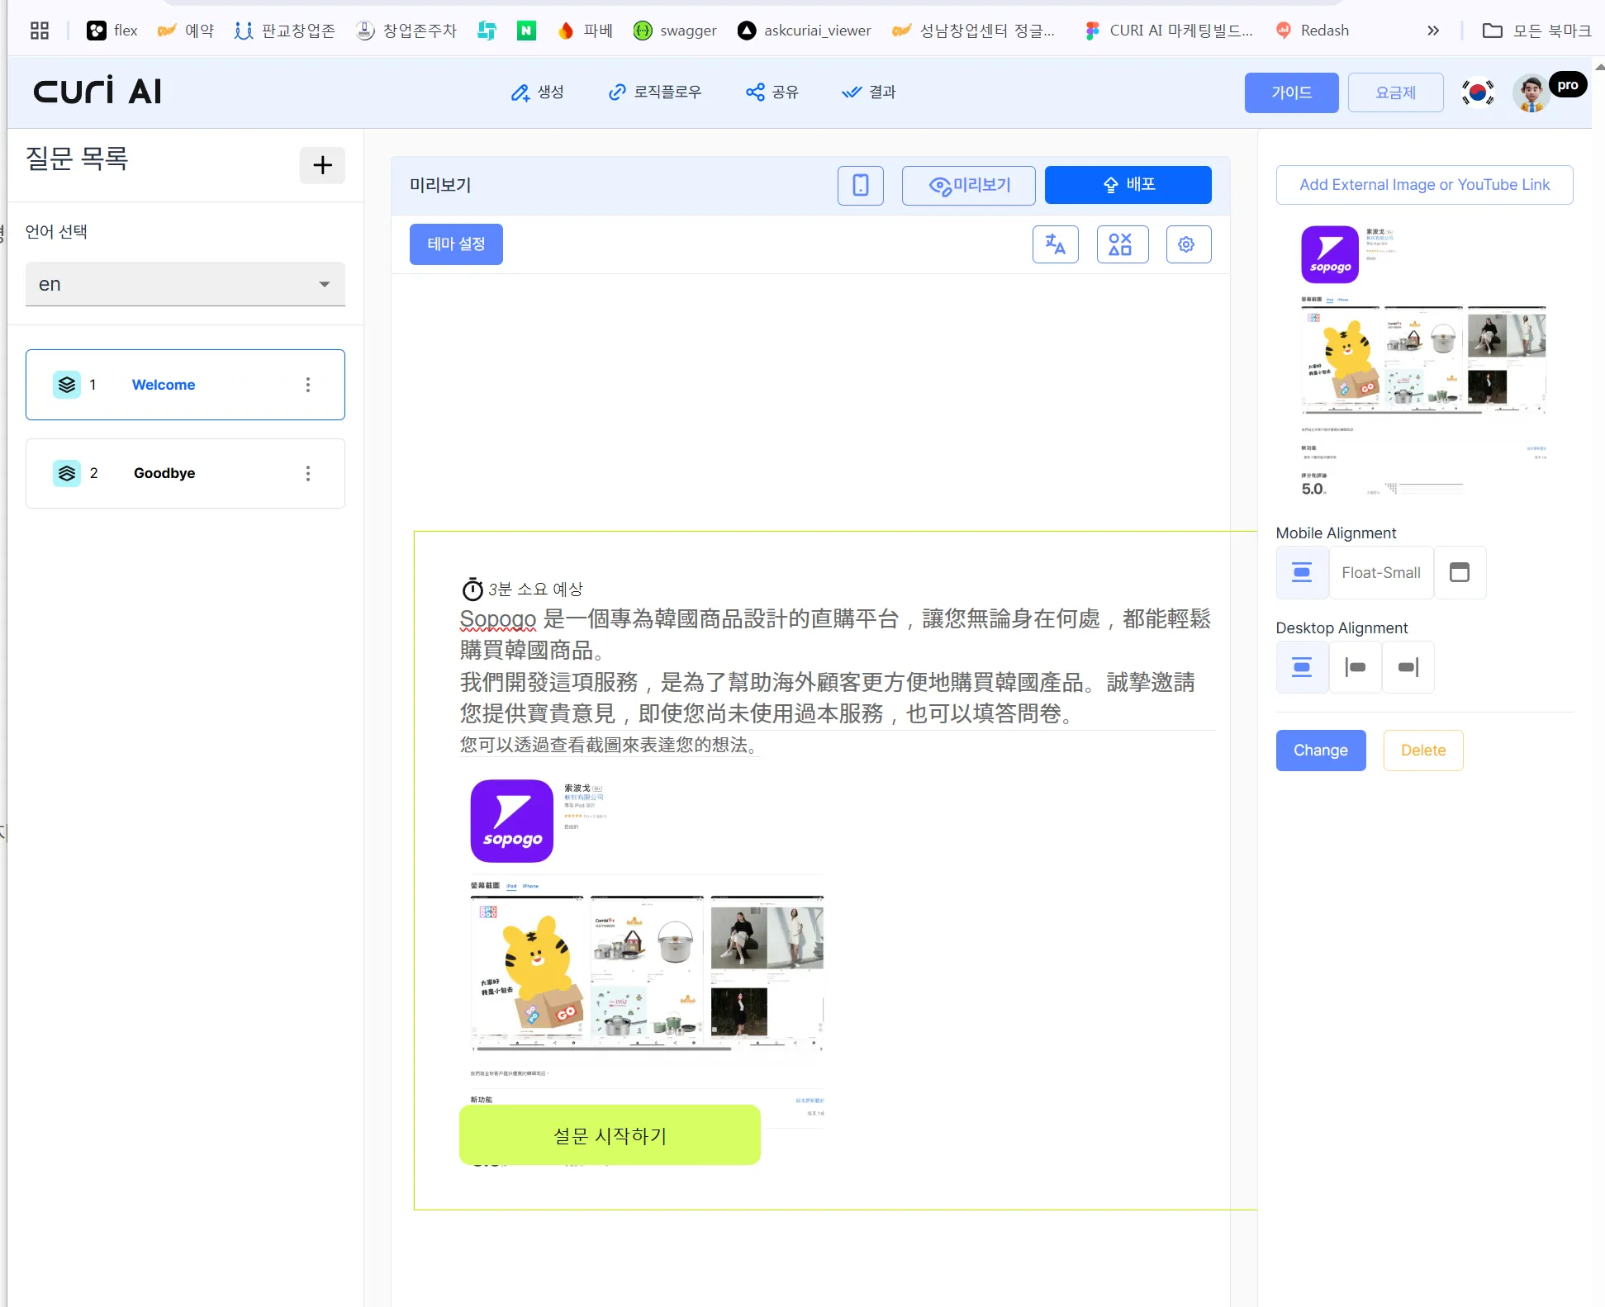This screenshot has height=1307, width=1605.
Task: Open the gear settings icon in preview toolbar
Action: [1188, 244]
